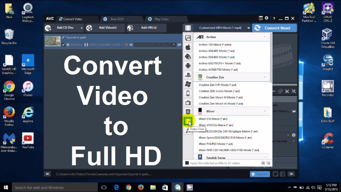Click the double-right arrow at bottom right

click(291, 174)
